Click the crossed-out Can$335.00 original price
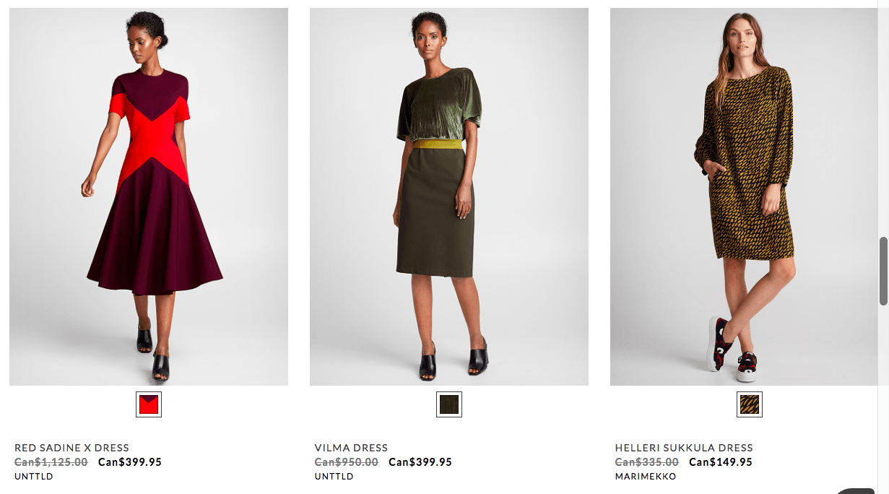Image resolution: width=889 pixels, height=494 pixels. click(647, 462)
